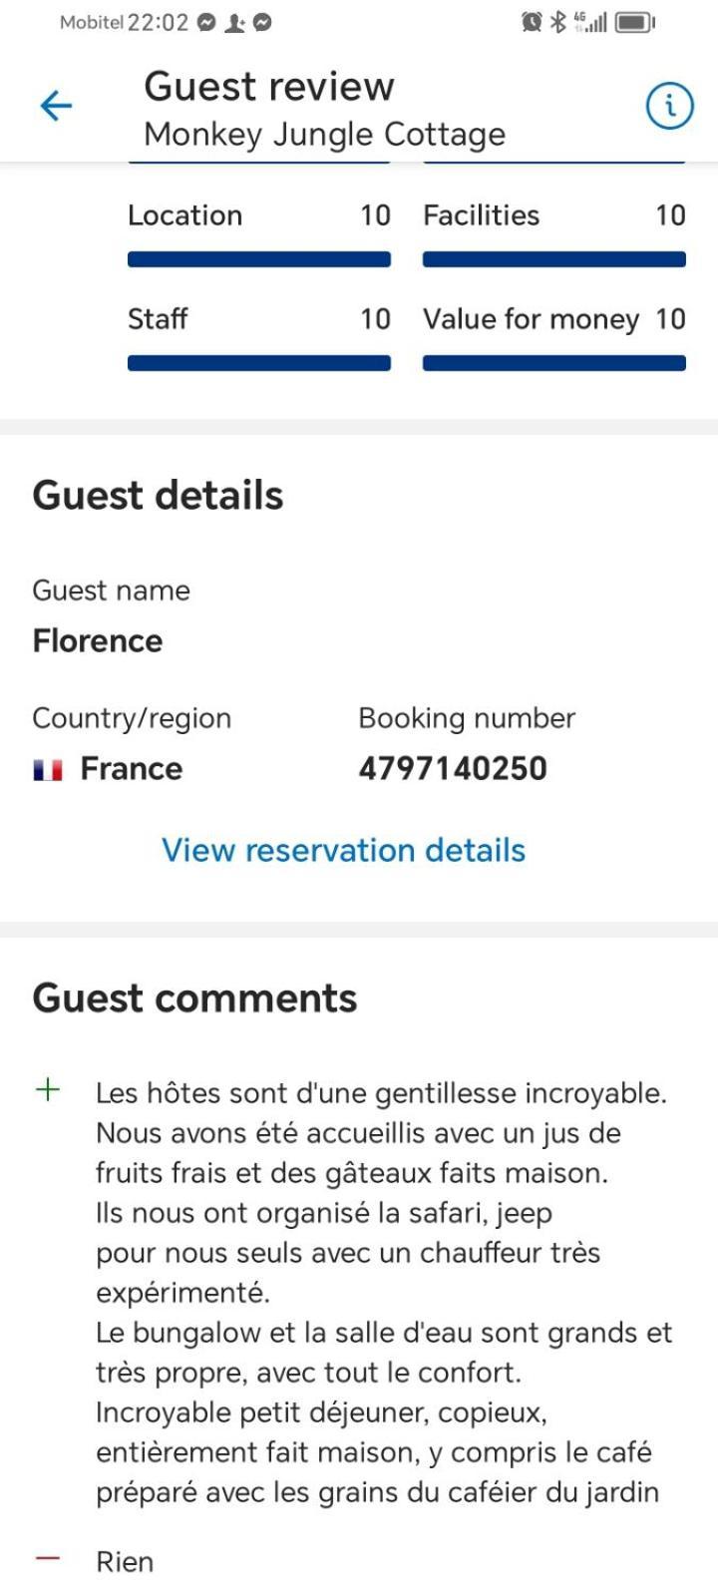Open the info circle icon

(670, 105)
